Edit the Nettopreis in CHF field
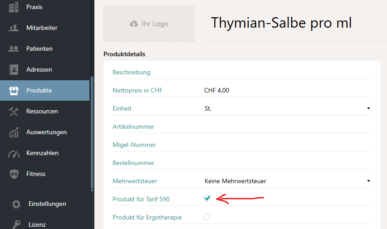This screenshot has height=229, width=387. click(x=288, y=90)
